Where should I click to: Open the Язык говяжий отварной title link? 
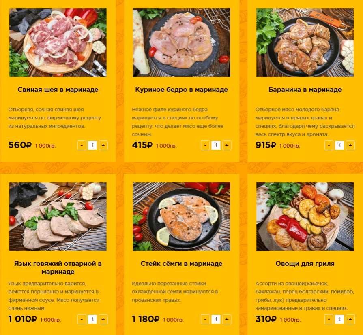coord(58,267)
